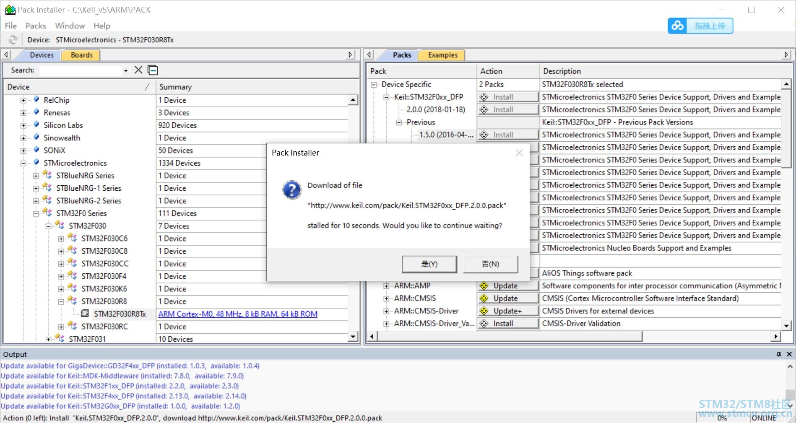Screen dimensions: 796x423
Task: Open the Window menu
Action: pos(70,26)
